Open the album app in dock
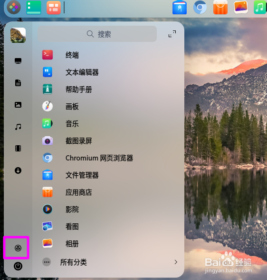The height and width of the screenshot is (280, 267). 241,7
